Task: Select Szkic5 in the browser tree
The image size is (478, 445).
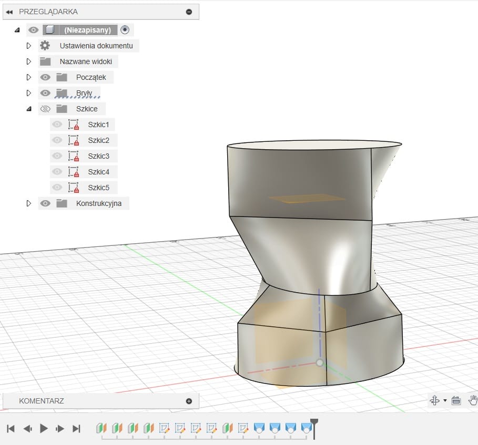Action: click(99, 188)
